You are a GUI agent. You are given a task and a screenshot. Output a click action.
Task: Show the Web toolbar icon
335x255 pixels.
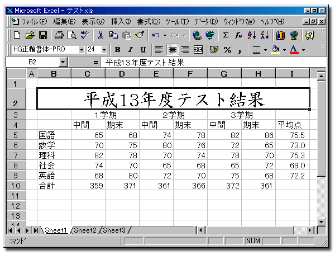coord(210,35)
